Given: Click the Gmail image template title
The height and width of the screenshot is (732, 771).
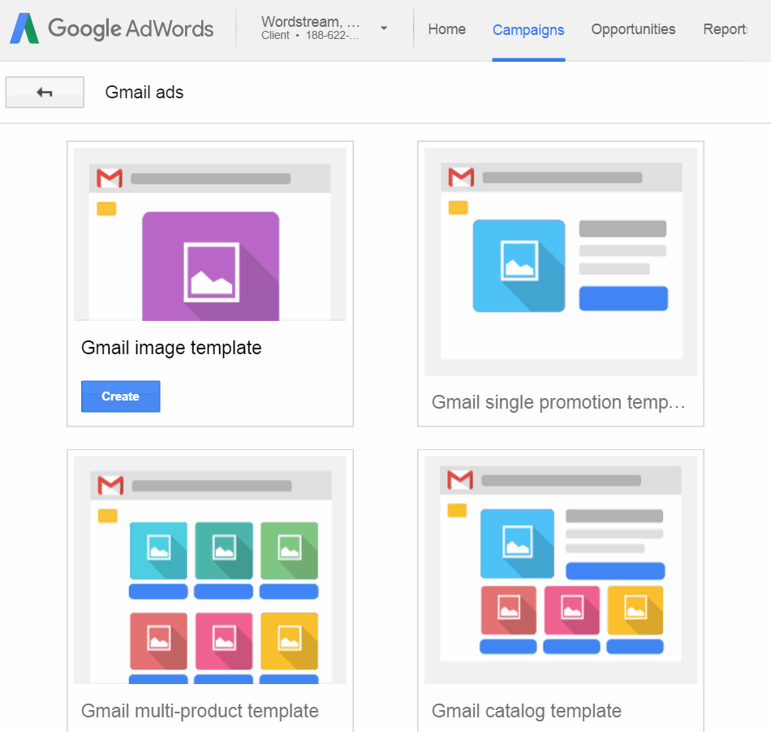Looking at the screenshot, I should 171,348.
